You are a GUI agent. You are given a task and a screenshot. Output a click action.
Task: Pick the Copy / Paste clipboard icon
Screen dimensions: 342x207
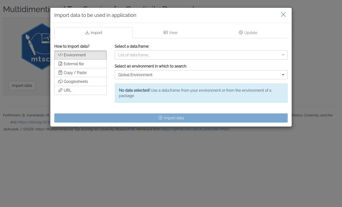[60, 73]
